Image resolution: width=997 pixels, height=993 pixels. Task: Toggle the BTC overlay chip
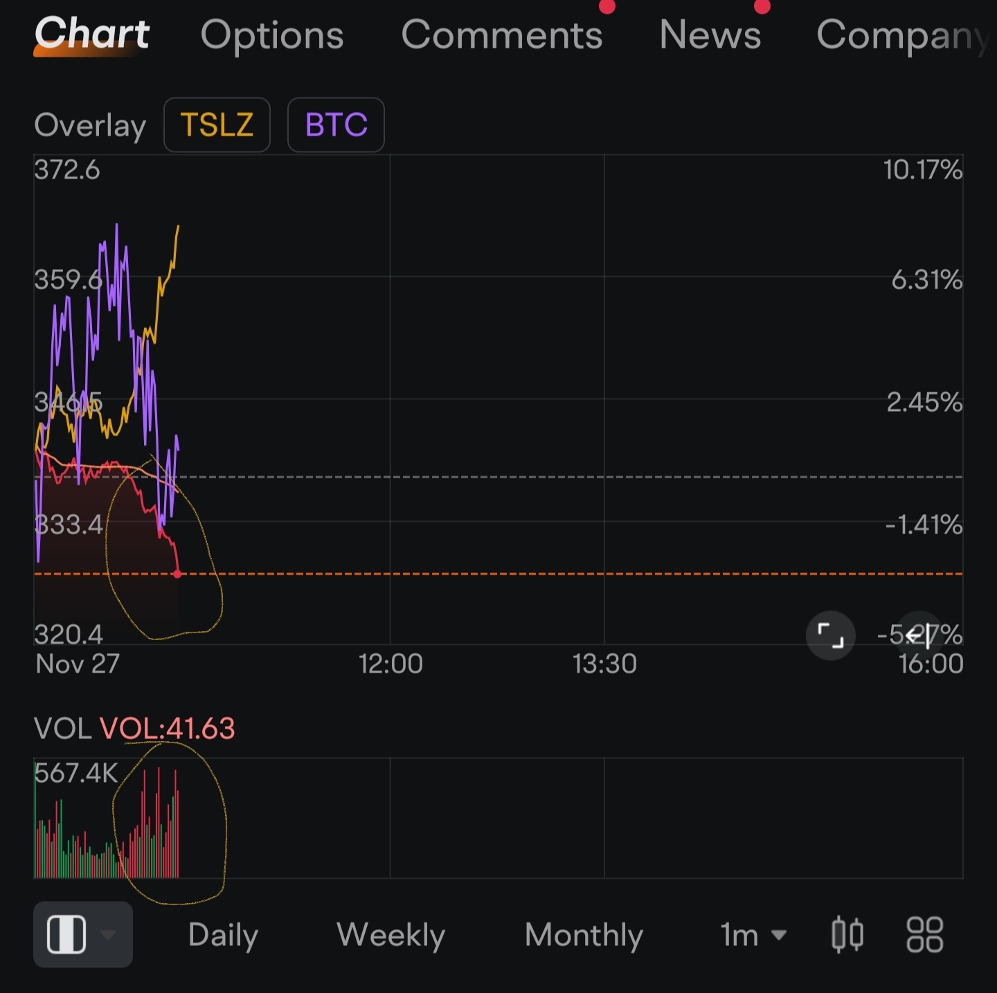336,125
